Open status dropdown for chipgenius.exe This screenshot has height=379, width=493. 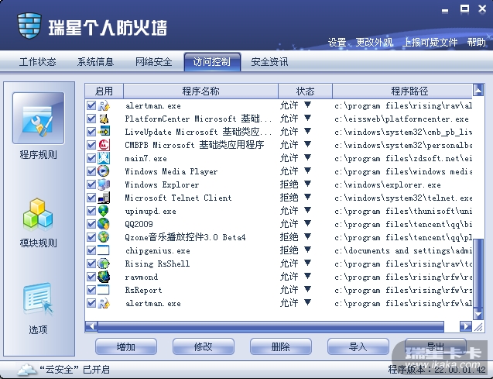pyautogui.click(x=307, y=250)
